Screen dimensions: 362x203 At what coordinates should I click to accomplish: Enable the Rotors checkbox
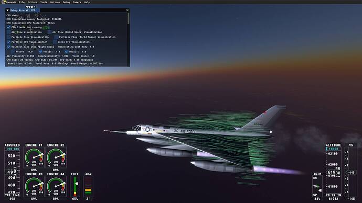coord(13,52)
